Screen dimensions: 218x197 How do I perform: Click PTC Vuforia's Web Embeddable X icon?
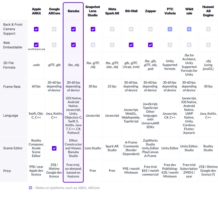[x=170, y=45]
